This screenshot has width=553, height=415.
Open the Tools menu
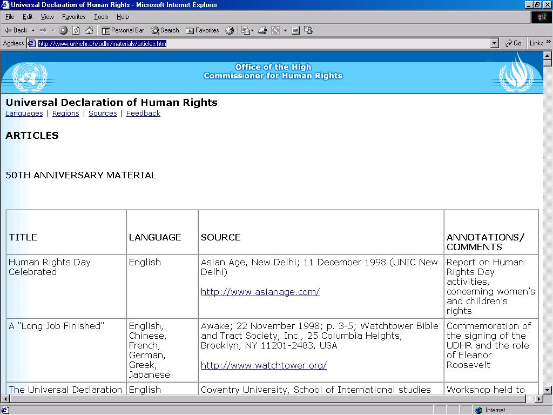[101, 17]
